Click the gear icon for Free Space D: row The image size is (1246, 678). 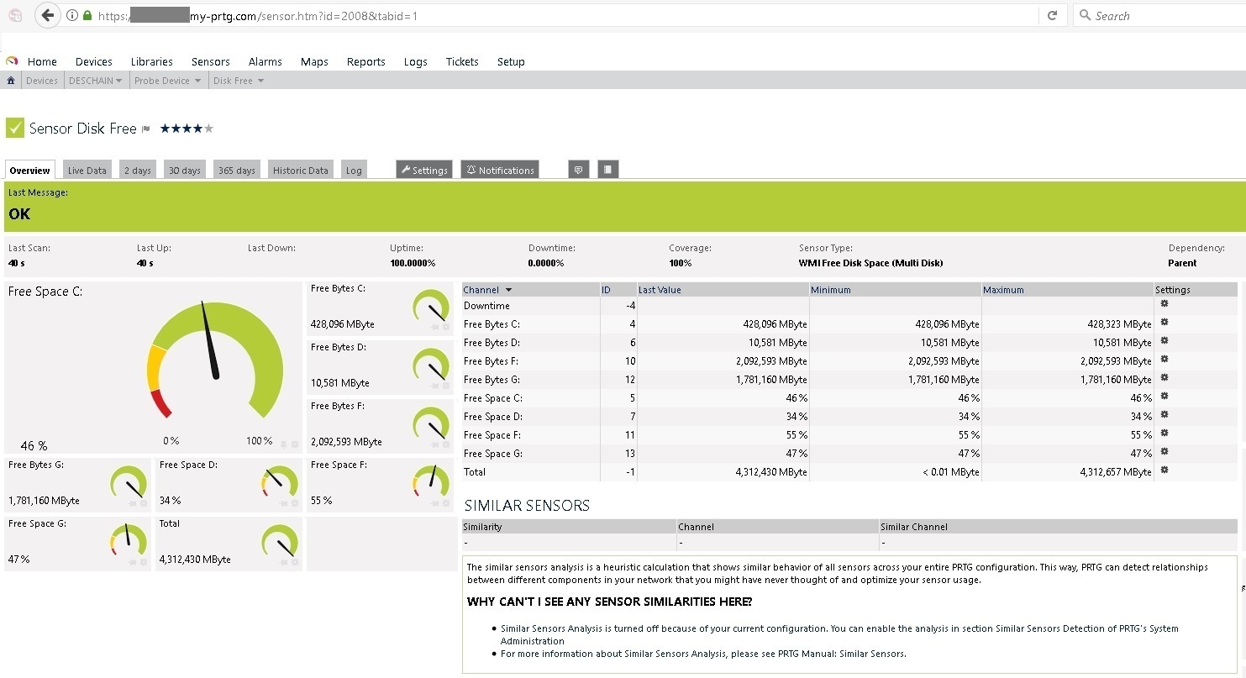tap(1165, 415)
